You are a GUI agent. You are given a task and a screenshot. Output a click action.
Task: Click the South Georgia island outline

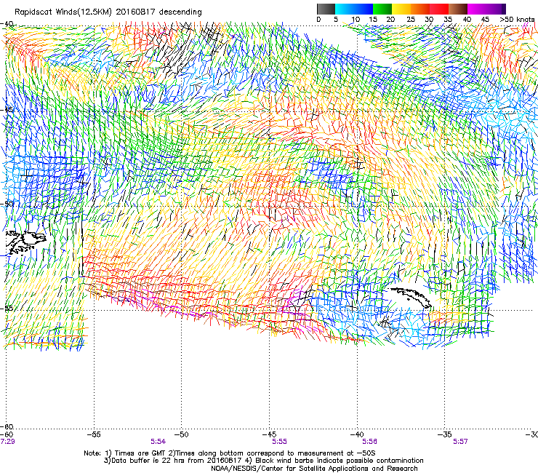[x=410, y=297]
